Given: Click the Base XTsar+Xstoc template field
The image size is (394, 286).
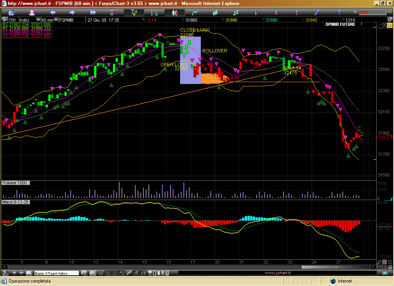Looking at the screenshot, I should point(57,273).
